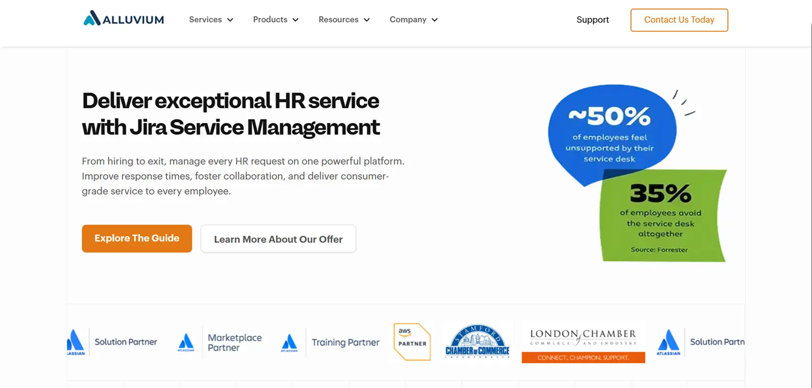Image resolution: width=812 pixels, height=388 pixels.
Task: Click the Stamford Chamber of Commerce logo
Action: click(x=477, y=341)
